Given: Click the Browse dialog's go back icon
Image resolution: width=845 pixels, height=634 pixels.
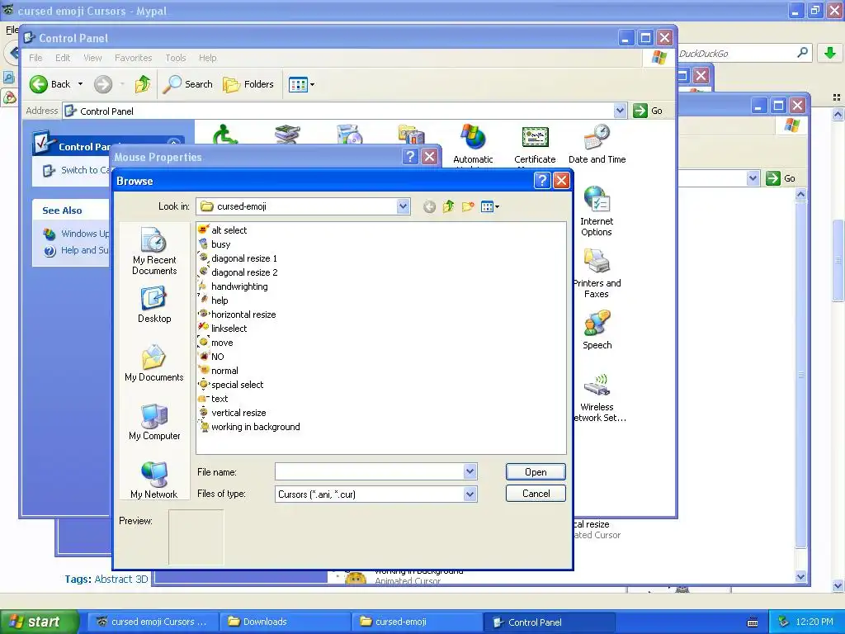Looking at the screenshot, I should click(429, 206).
